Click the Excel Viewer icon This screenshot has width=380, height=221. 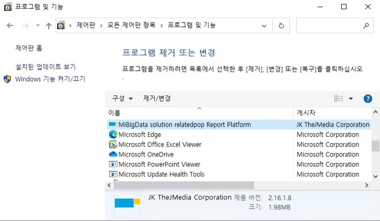pos(113,144)
